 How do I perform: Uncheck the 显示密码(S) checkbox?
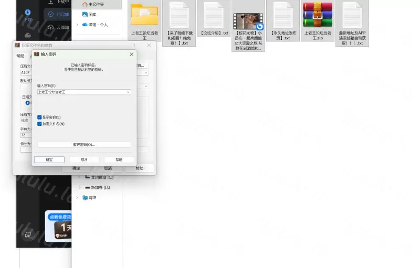[x=39, y=117]
